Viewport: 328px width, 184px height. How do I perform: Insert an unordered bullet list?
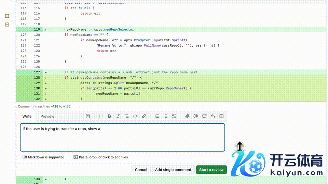pos(165,116)
